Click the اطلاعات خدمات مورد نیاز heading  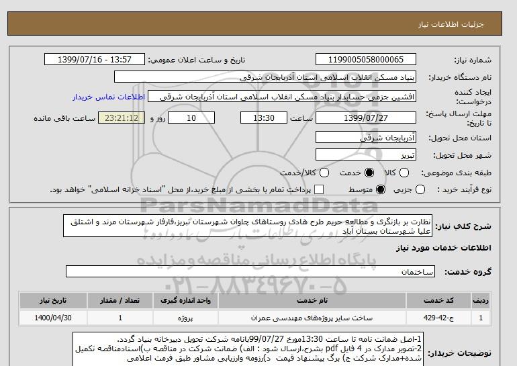pyautogui.click(x=443, y=248)
